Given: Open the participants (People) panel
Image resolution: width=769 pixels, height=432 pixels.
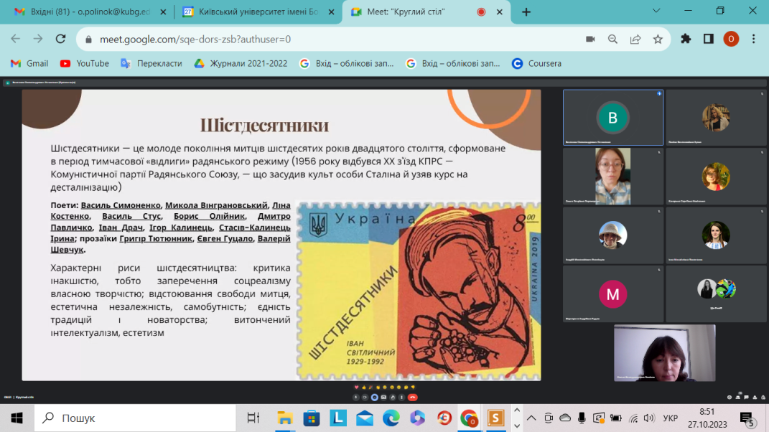Looking at the screenshot, I should pos(738,397).
